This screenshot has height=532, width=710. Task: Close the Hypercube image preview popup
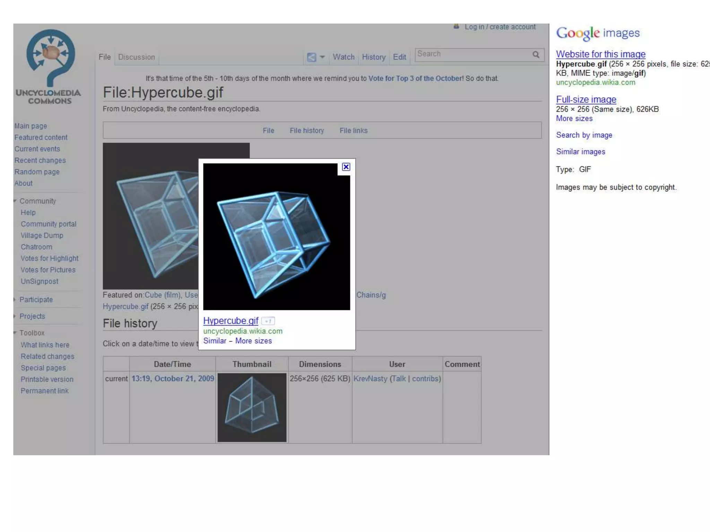pos(346,167)
